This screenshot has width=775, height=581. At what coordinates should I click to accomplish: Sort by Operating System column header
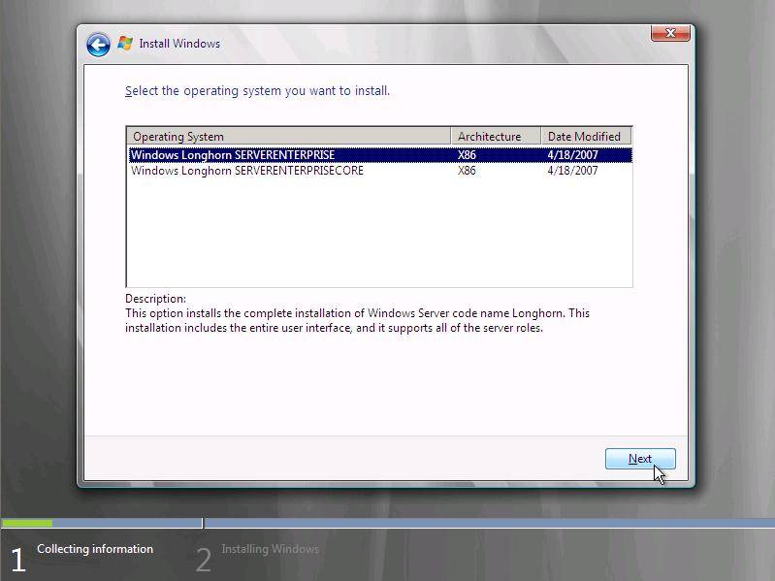[289, 137]
